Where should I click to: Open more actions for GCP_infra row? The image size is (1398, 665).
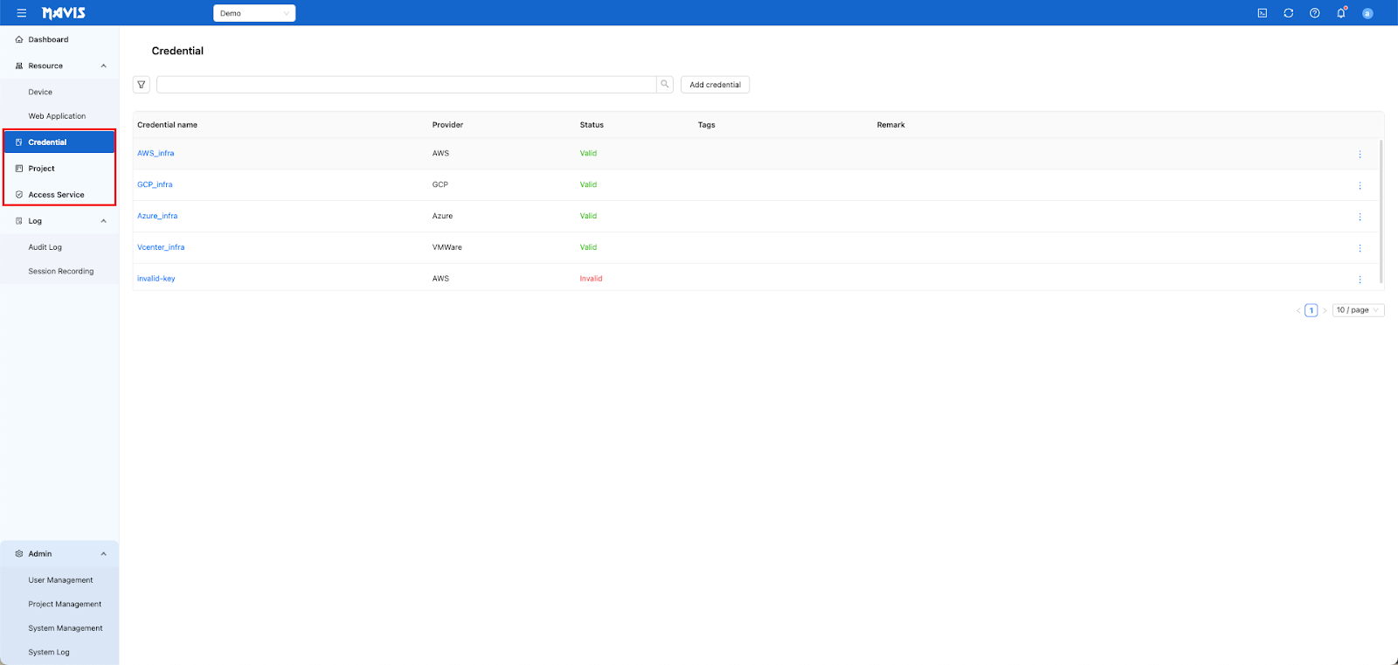[x=1360, y=185]
